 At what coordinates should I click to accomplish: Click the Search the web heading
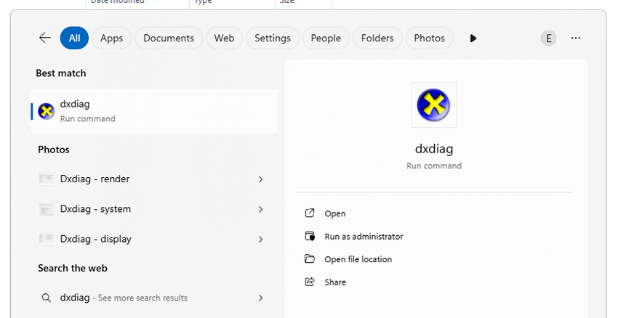tap(73, 269)
